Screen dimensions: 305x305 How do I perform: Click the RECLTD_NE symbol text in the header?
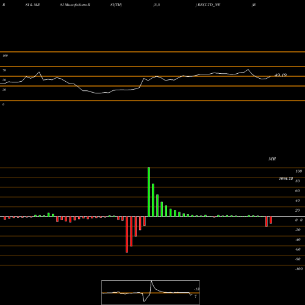click(209, 5)
